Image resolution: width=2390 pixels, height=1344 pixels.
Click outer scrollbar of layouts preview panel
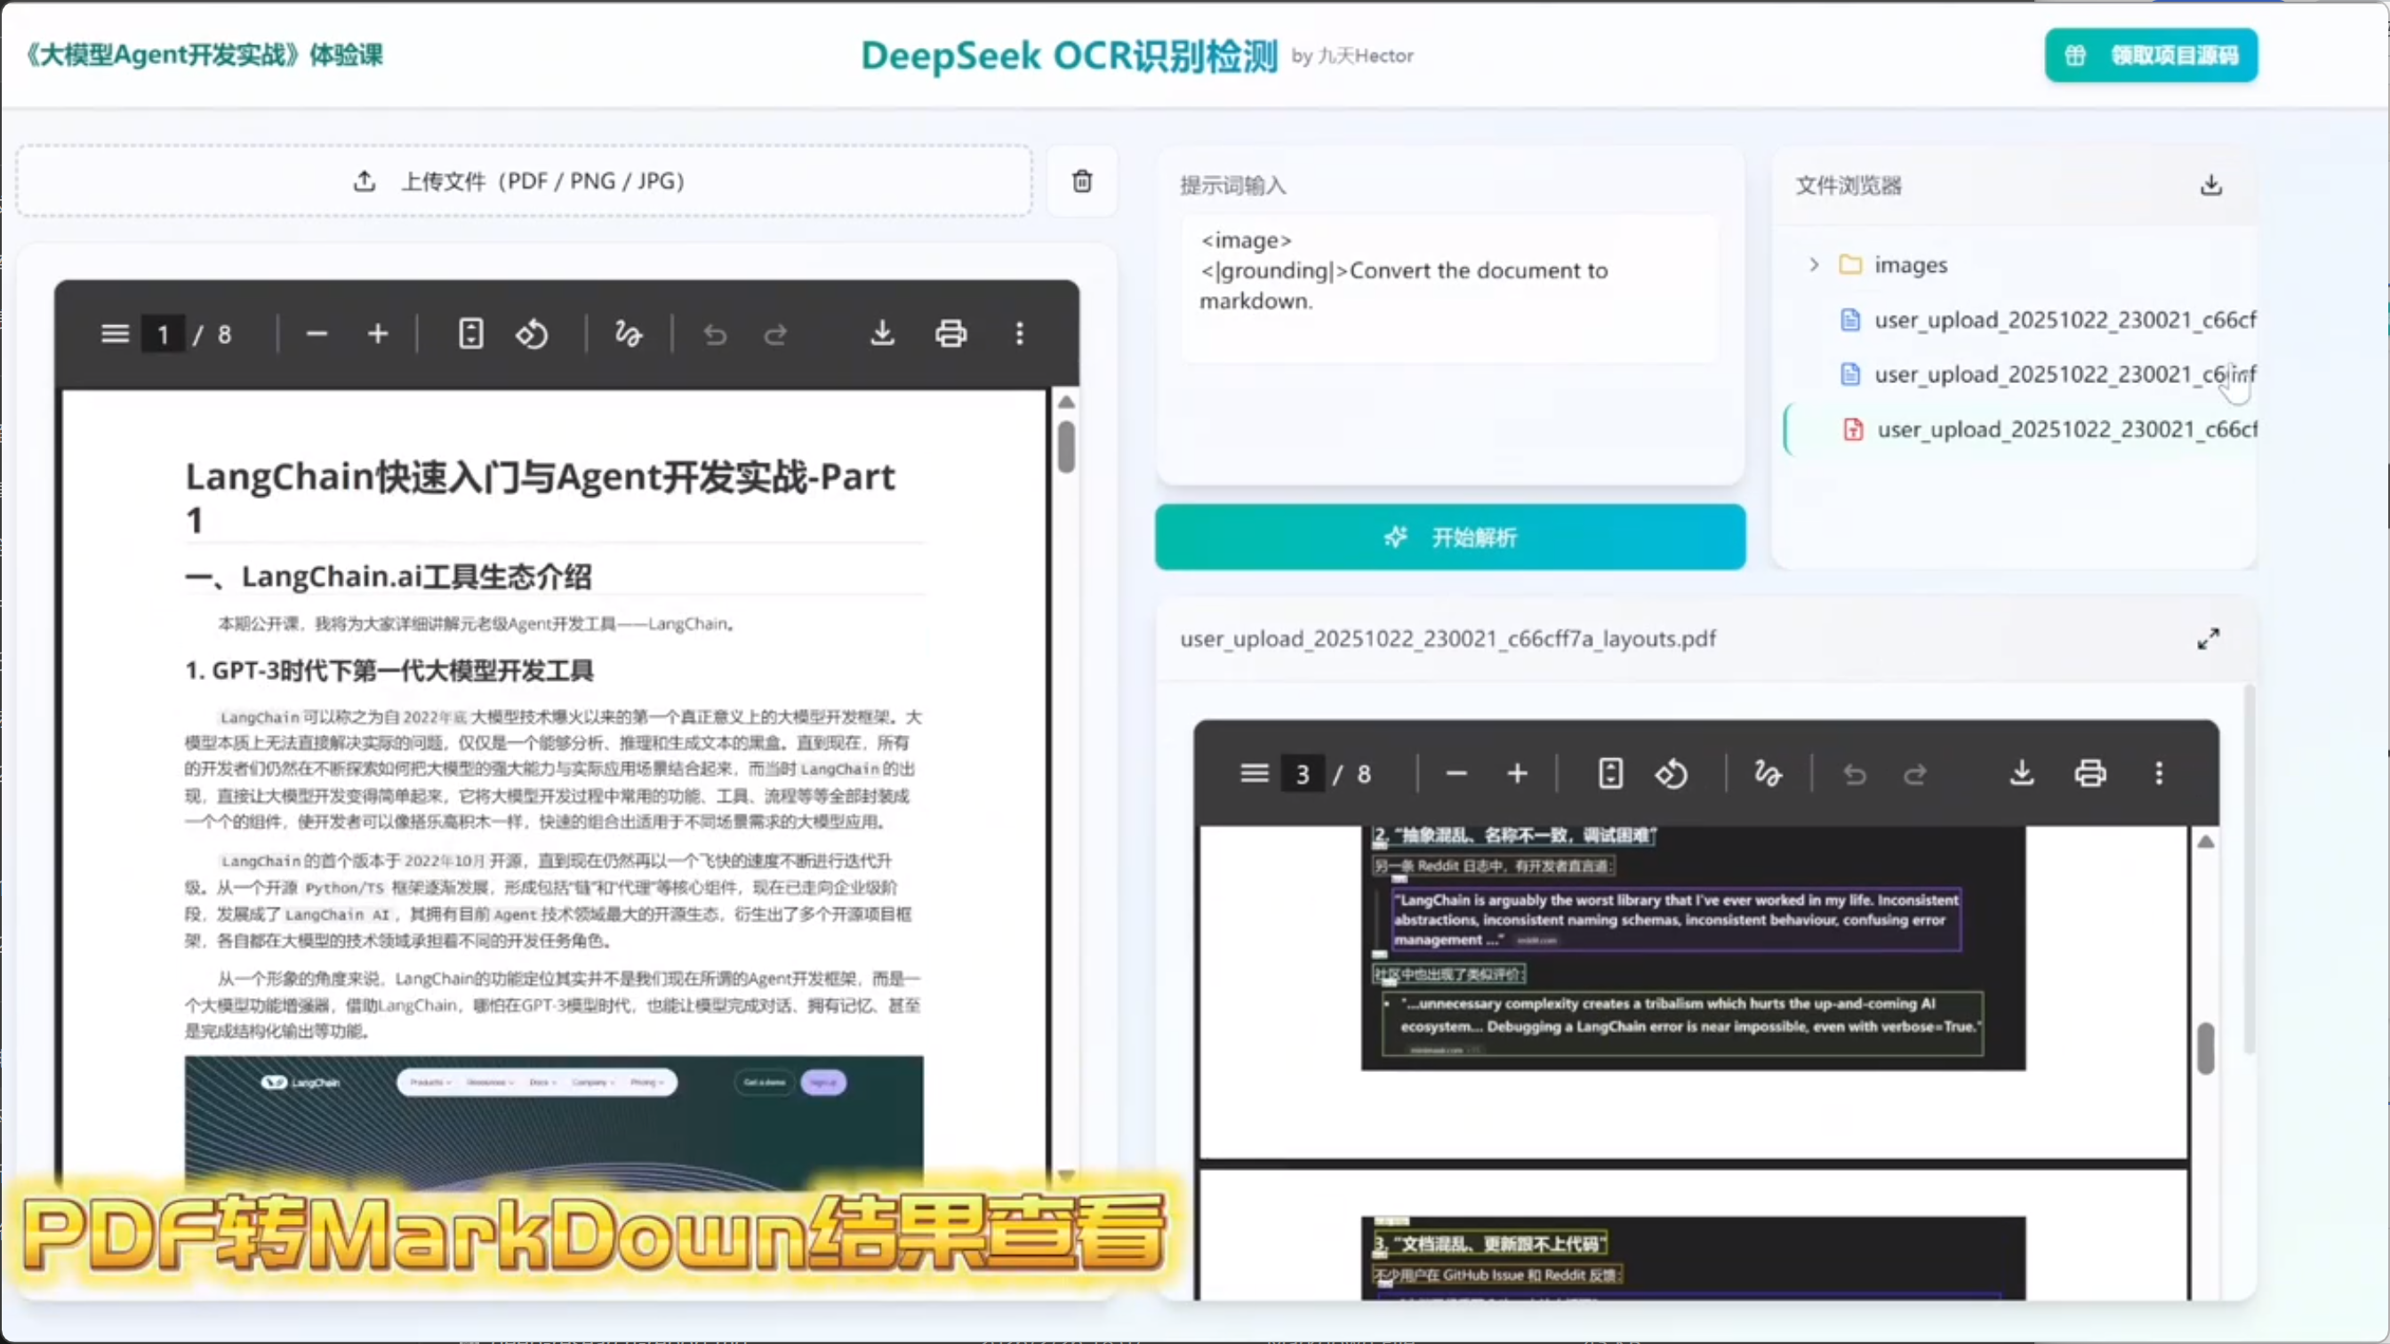2248,870
